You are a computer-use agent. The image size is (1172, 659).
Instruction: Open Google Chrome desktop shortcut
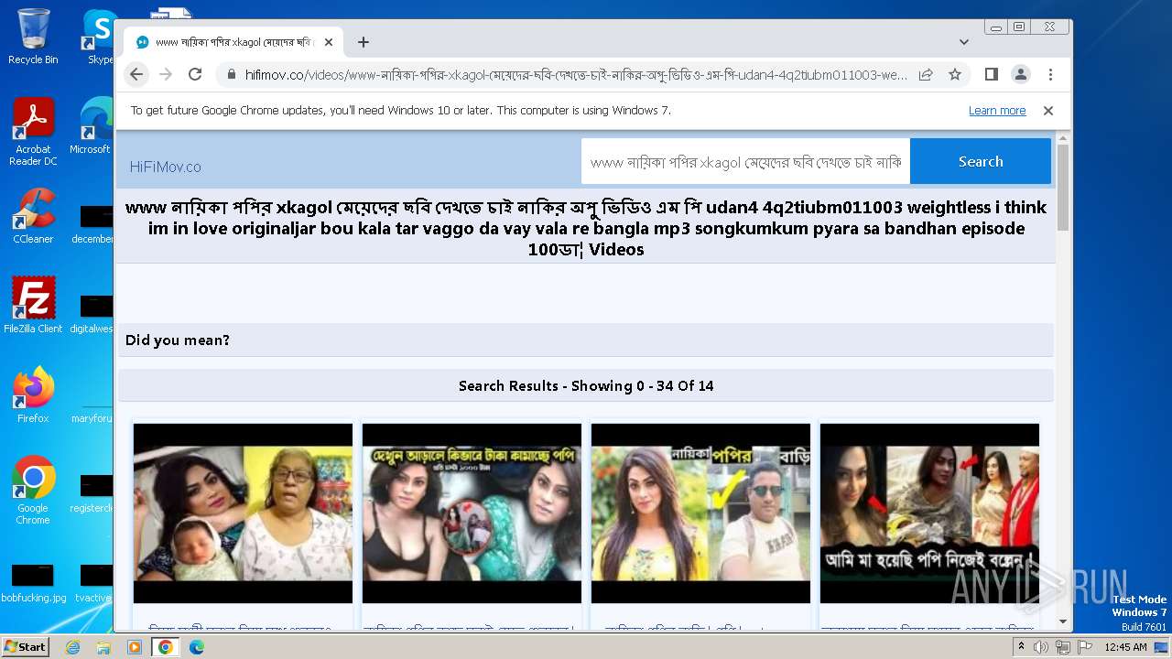point(33,491)
